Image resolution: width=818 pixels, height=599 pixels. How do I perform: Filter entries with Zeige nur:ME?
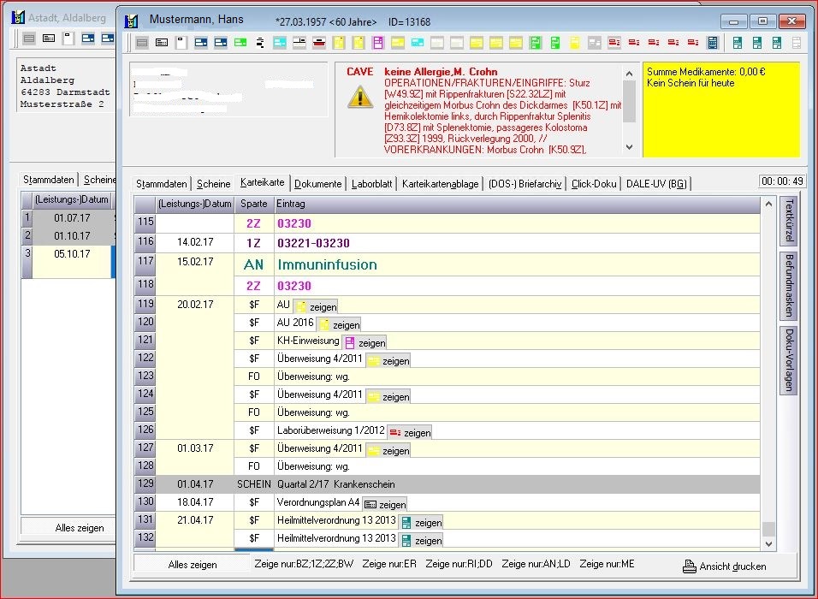pyautogui.click(x=608, y=565)
